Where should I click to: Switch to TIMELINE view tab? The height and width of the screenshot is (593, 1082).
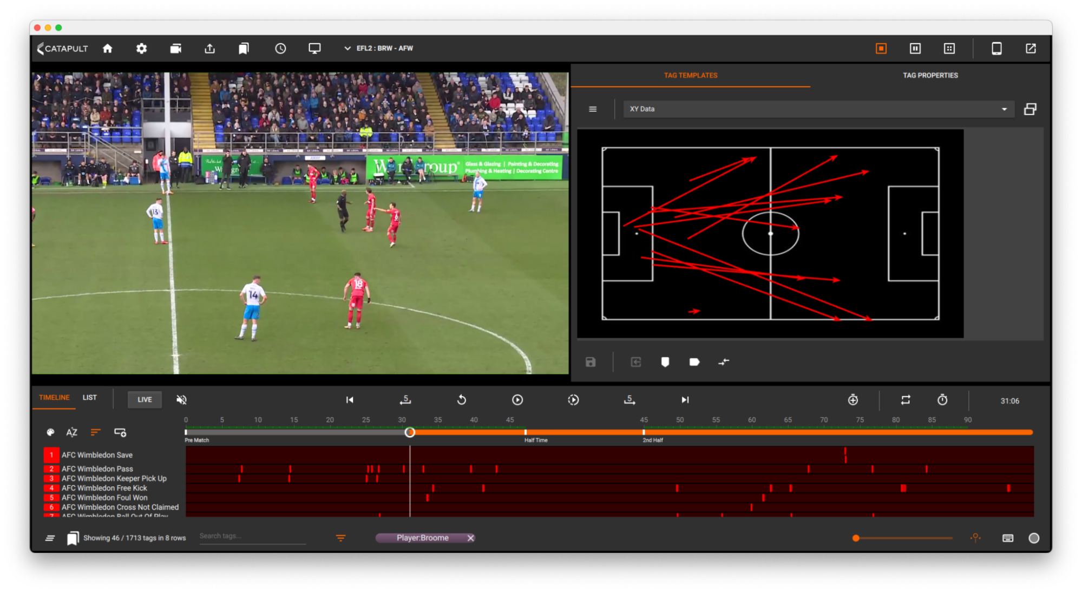[54, 398]
